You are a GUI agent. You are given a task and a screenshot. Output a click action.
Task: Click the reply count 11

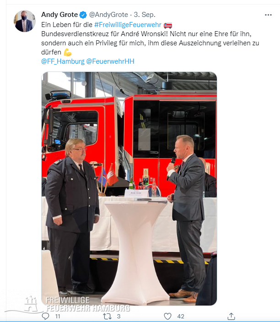click(x=58, y=316)
